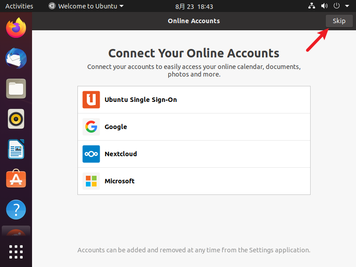Launch Thunderbird mail from the dock

[x=16, y=58]
